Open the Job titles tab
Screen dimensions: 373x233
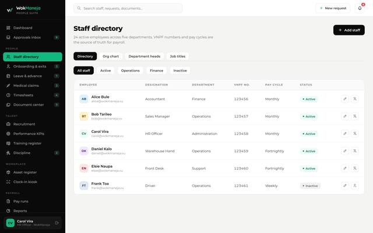point(177,57)
